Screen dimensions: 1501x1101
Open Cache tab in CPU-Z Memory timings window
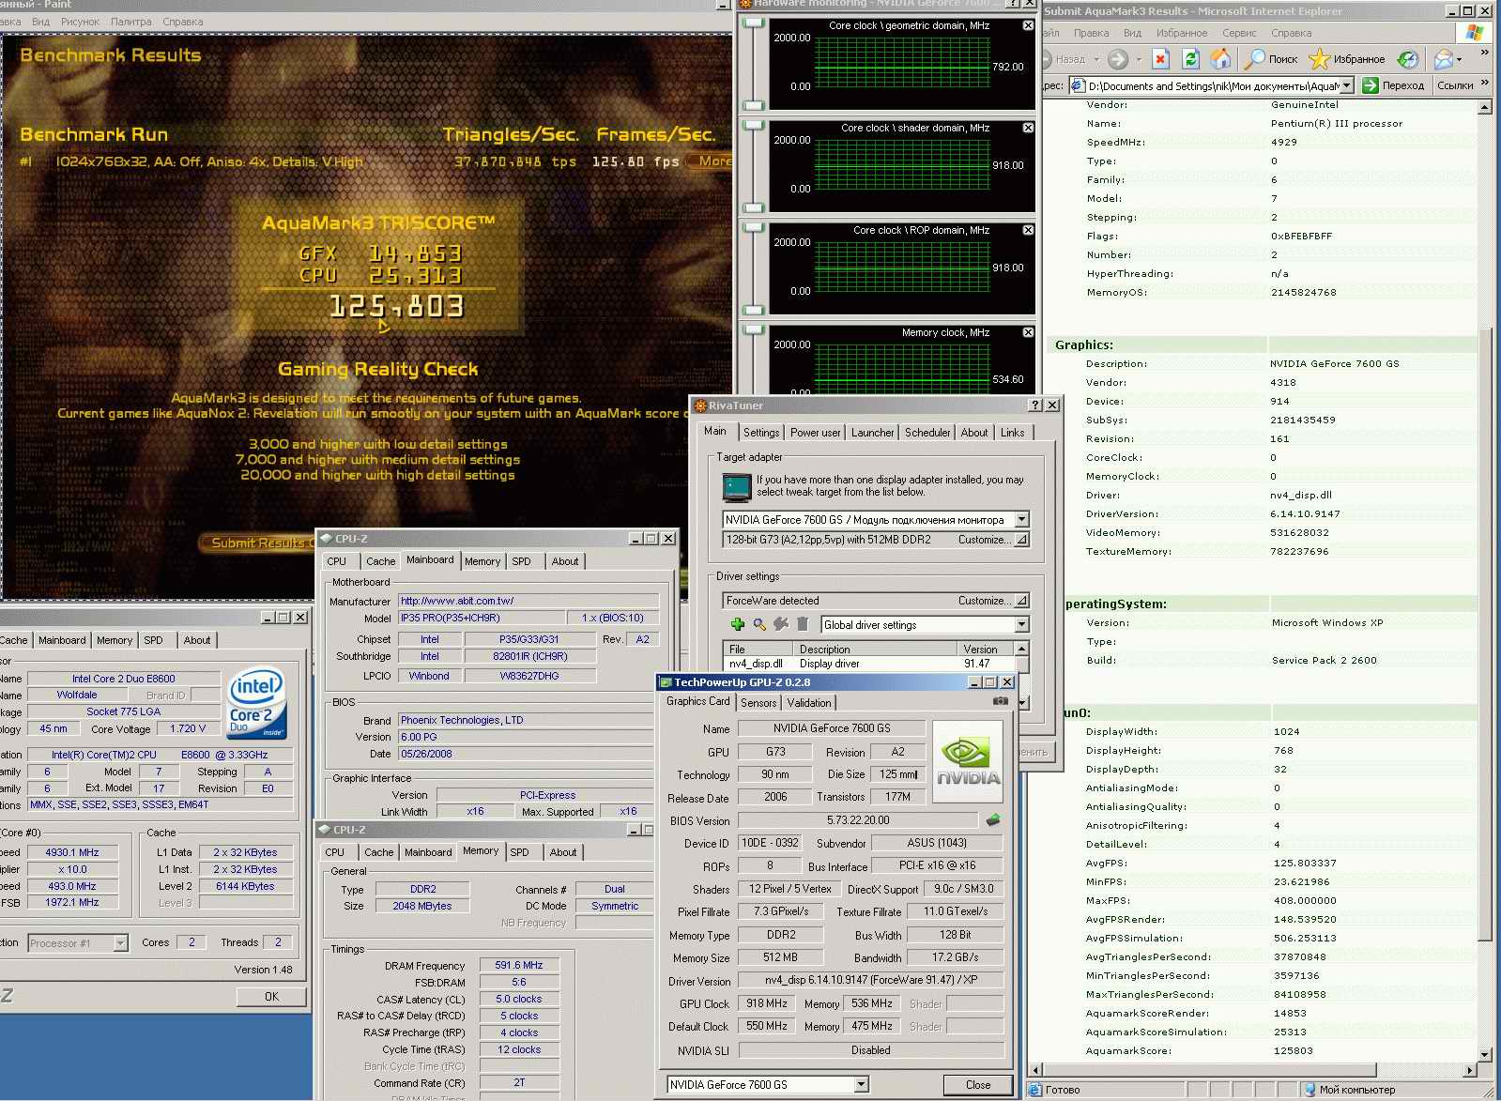(x=379, y=852)
